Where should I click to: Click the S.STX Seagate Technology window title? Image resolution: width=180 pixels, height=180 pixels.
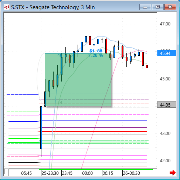[53, 7]
